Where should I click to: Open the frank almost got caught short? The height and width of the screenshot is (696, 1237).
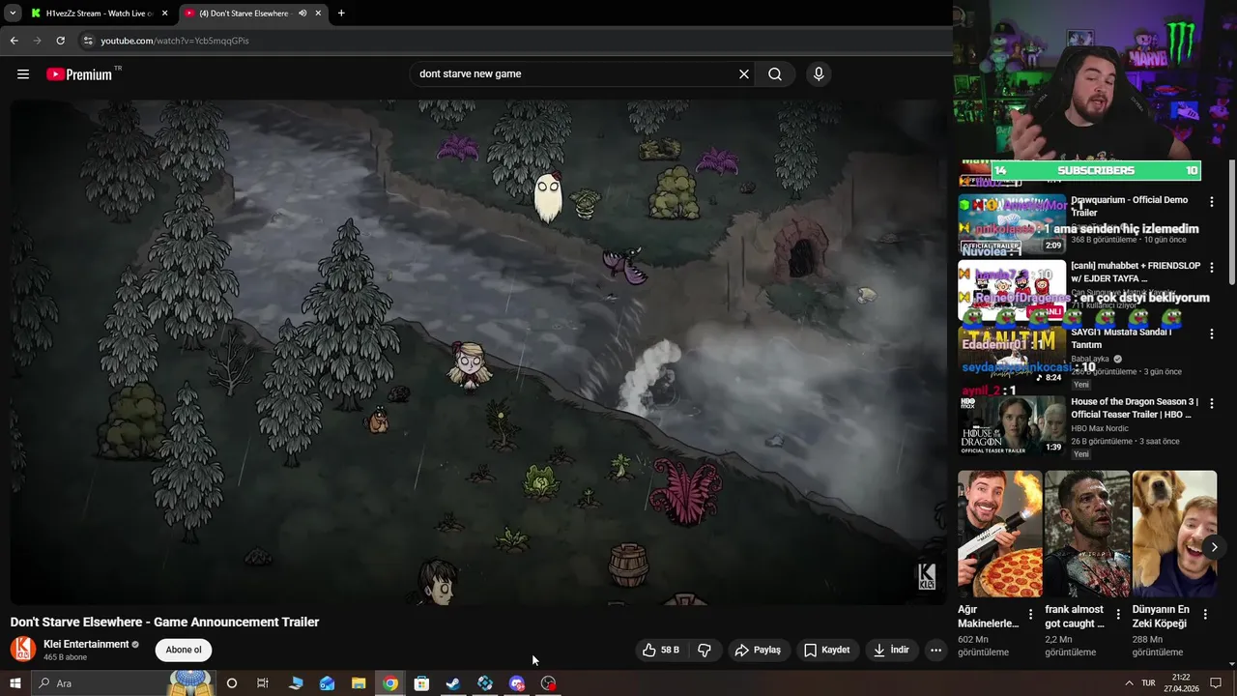click(1087, 534)
